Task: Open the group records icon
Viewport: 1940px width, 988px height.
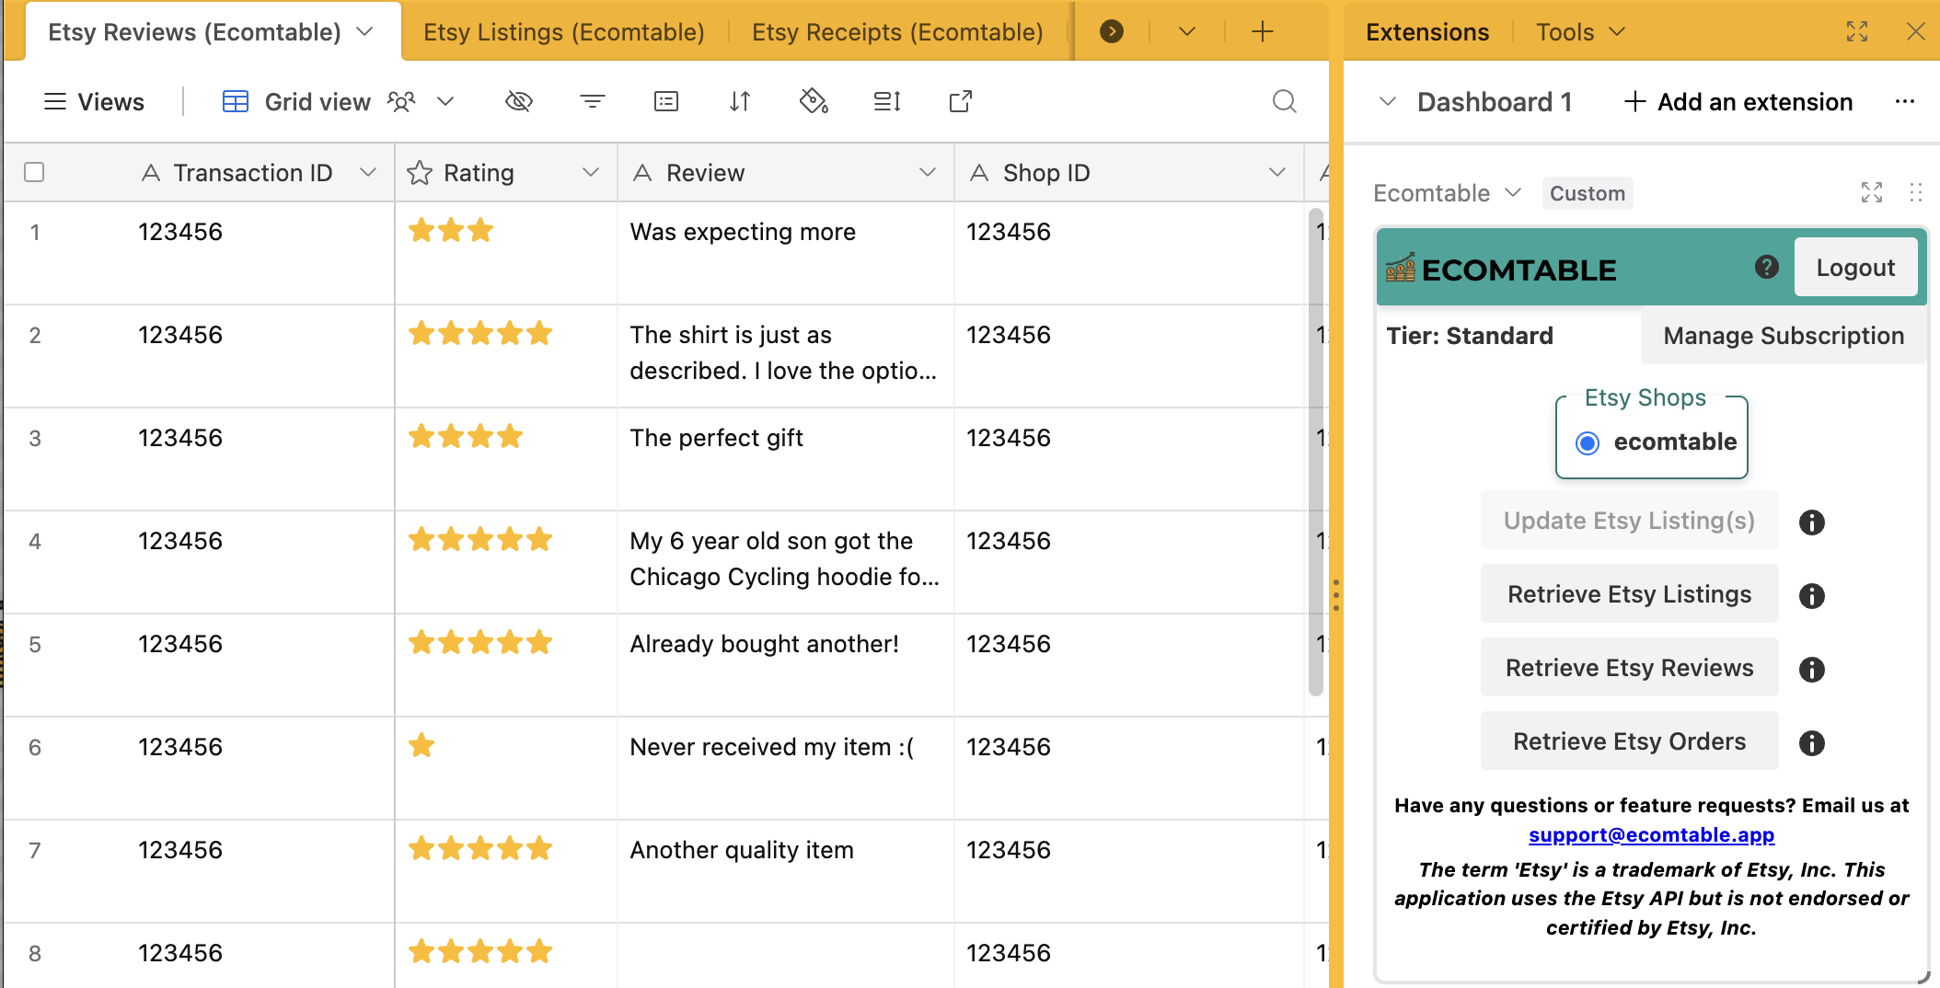Action: tap(666, 101)
